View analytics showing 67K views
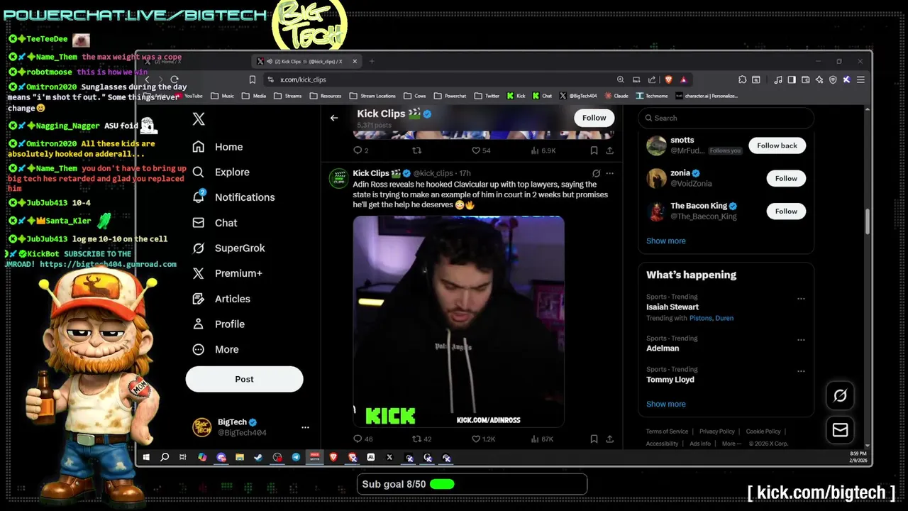 click(543, 439)
